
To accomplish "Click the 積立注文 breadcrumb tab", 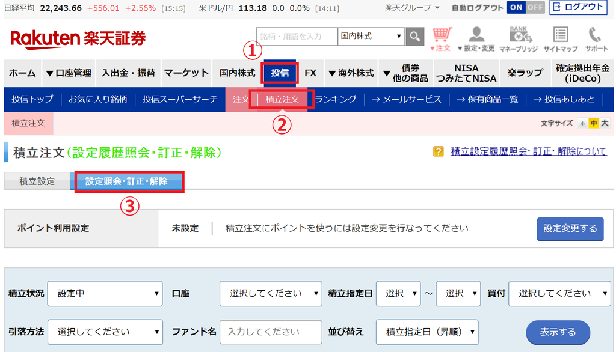I will tap(28, 123).
